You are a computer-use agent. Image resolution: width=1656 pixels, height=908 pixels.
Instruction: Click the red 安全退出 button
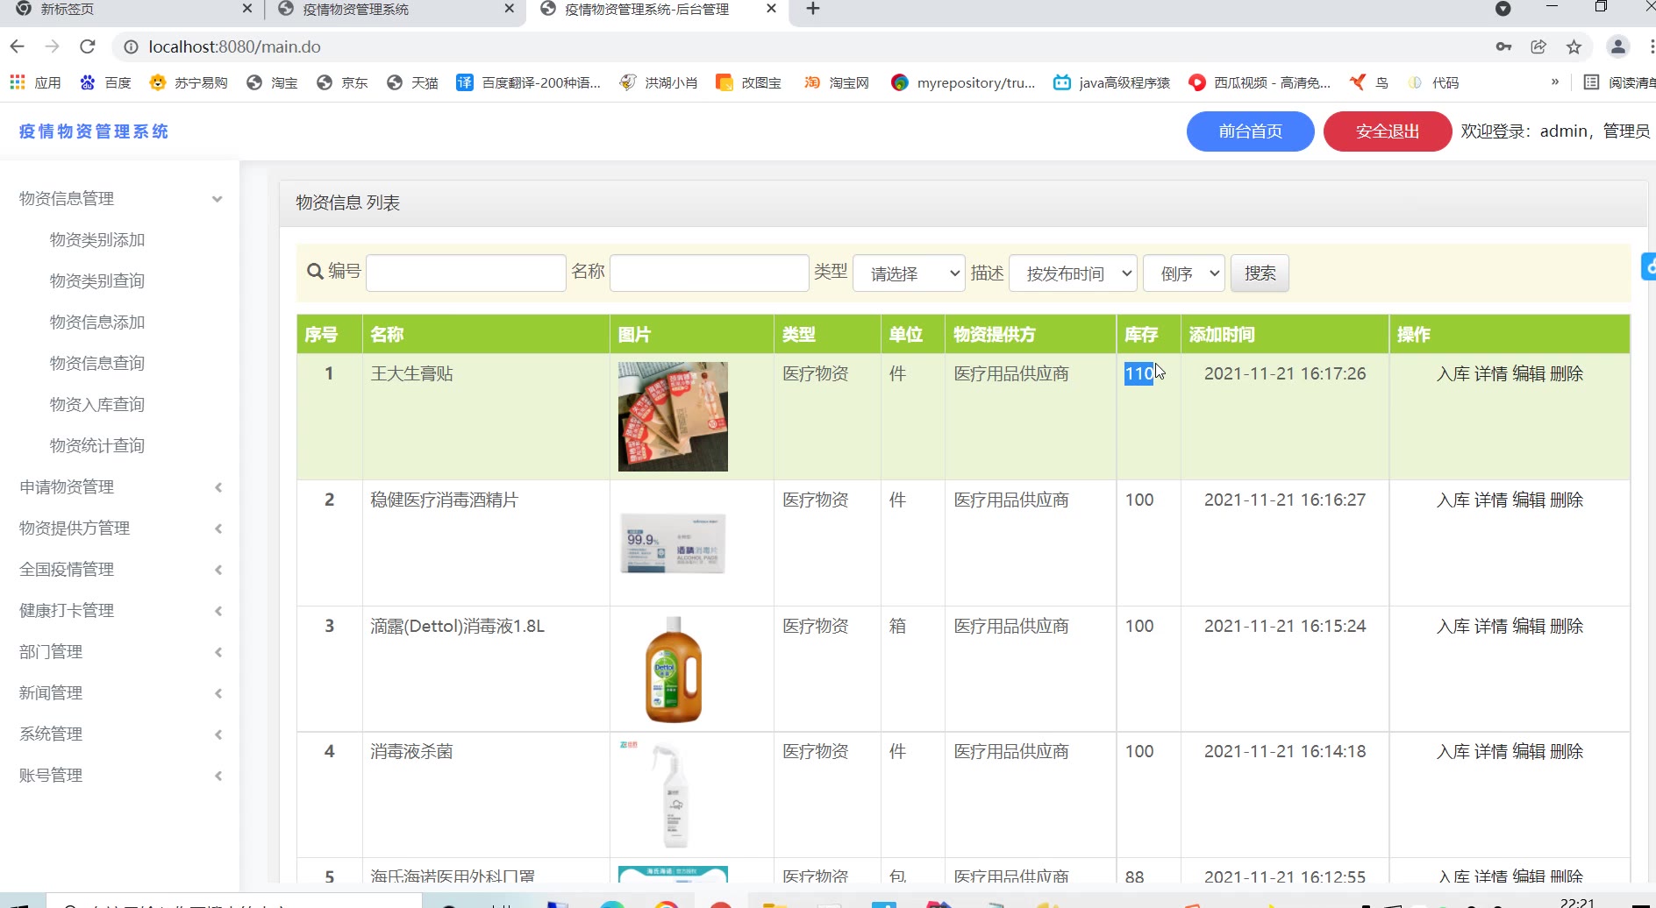point(1387,131)
